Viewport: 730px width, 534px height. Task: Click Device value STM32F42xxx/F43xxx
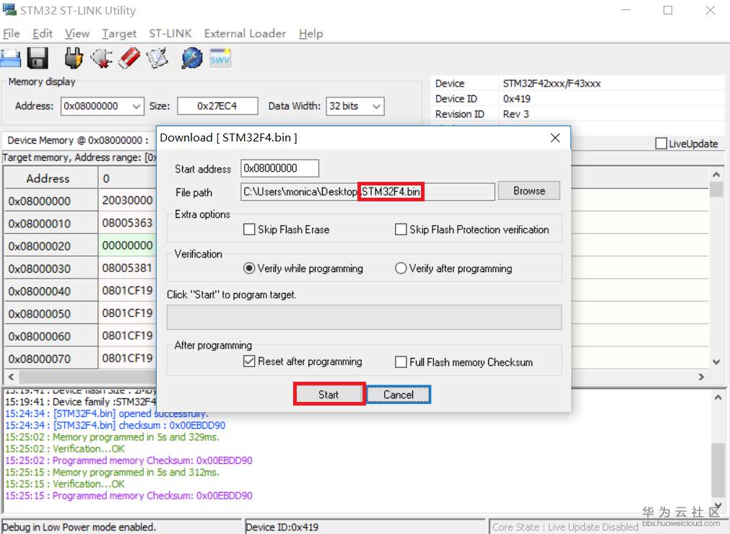pos(552,83)
